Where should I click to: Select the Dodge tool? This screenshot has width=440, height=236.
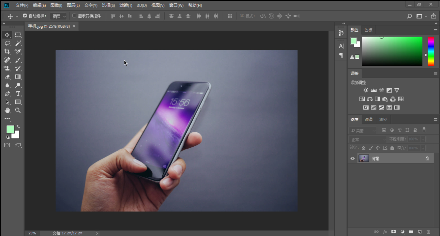18,85
